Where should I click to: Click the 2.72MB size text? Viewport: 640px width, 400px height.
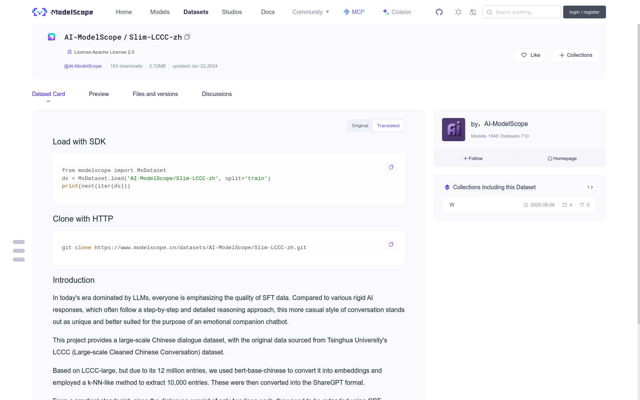(157, 66)
